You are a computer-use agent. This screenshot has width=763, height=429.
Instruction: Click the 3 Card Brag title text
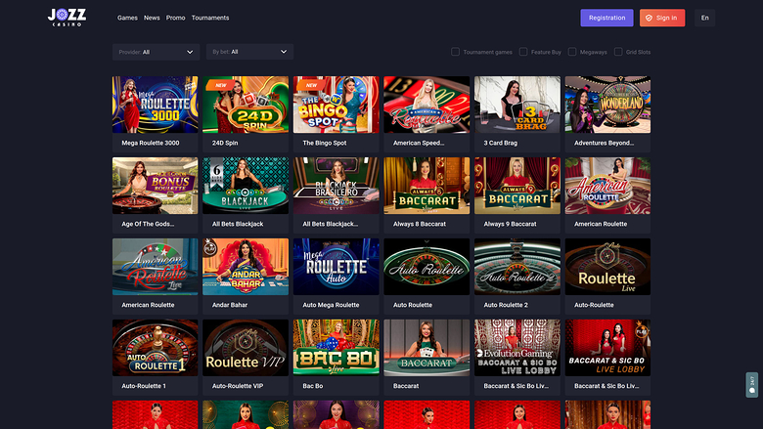pyautogui.click(x=501, y=143)
